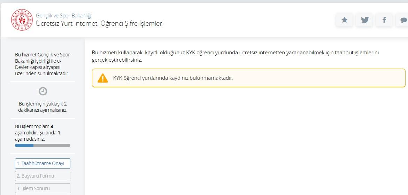This screenshot has width=408, height=195.
Task: Click the Ücretsiz Yurt İnterneti page title
Action: [x=100, y=24]
